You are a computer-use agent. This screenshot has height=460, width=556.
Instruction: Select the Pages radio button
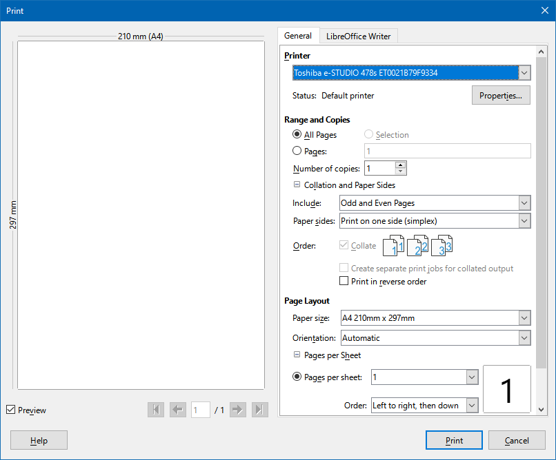pyautogui.click(x=297, y=151)
